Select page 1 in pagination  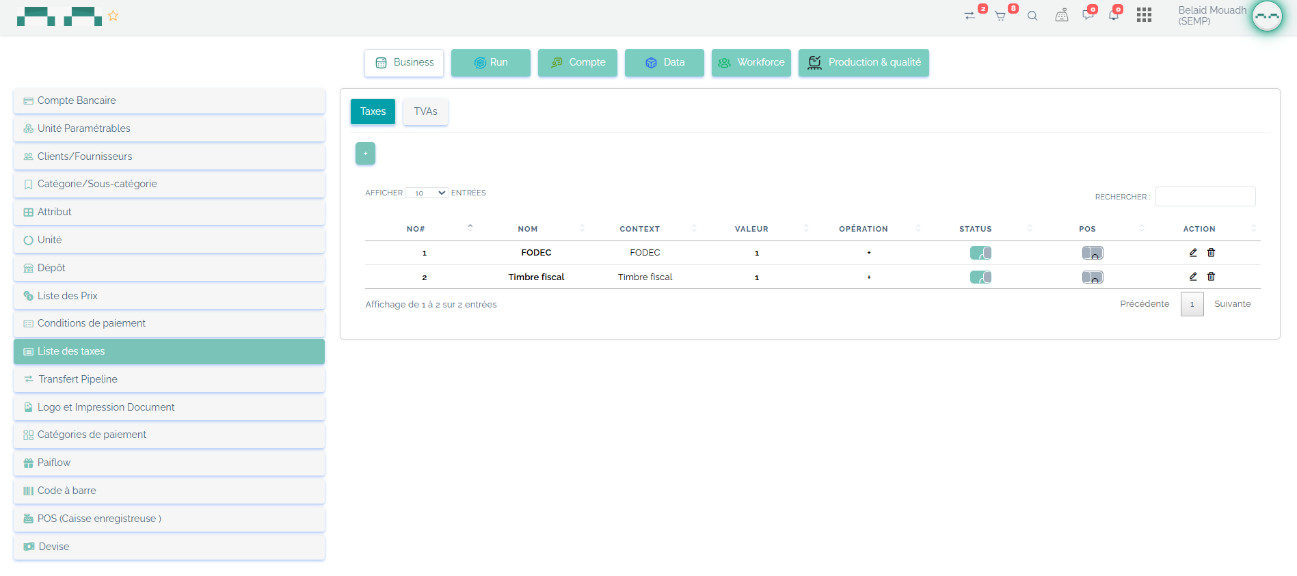pos(1192,305)
